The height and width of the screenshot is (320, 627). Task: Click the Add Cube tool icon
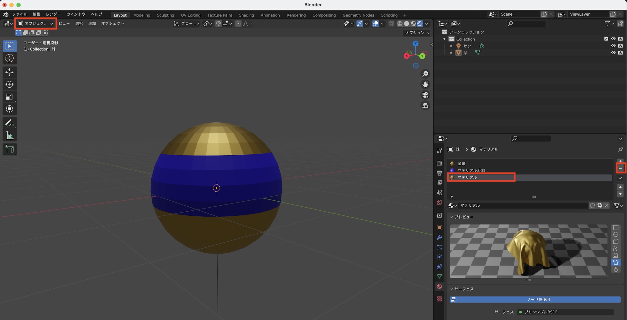pos(9,149)
